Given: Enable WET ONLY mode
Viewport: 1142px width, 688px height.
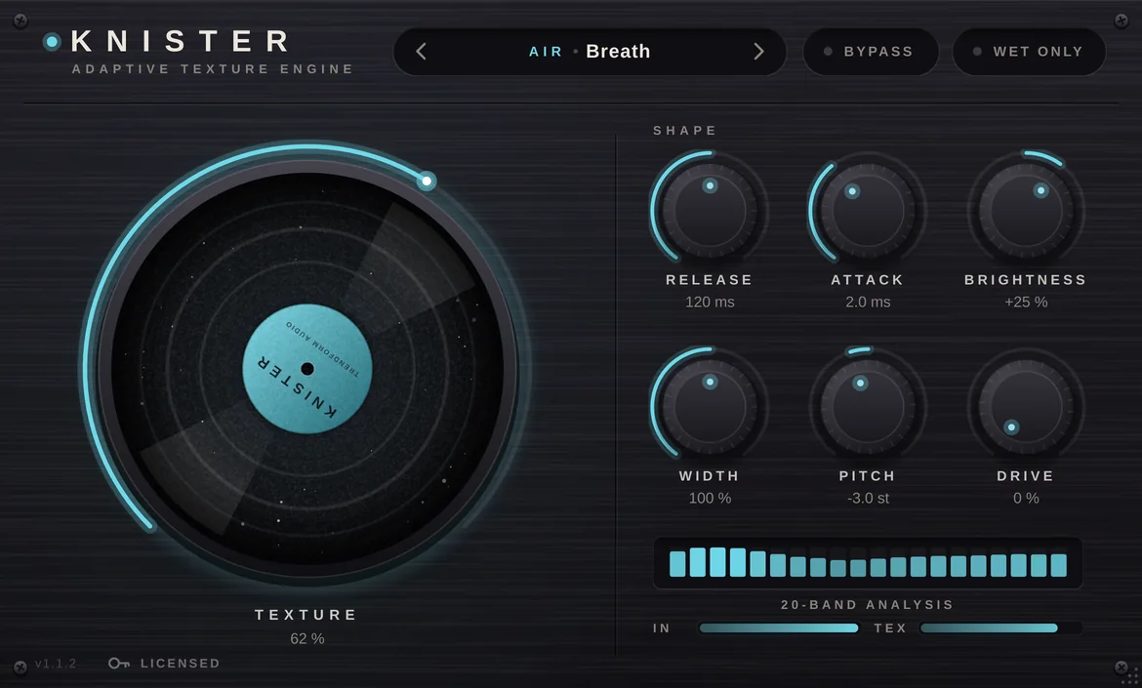Looking at the screenshot, I should coord(1029,52).
